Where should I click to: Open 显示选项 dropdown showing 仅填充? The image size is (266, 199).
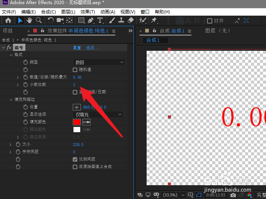tap(98, 115)
